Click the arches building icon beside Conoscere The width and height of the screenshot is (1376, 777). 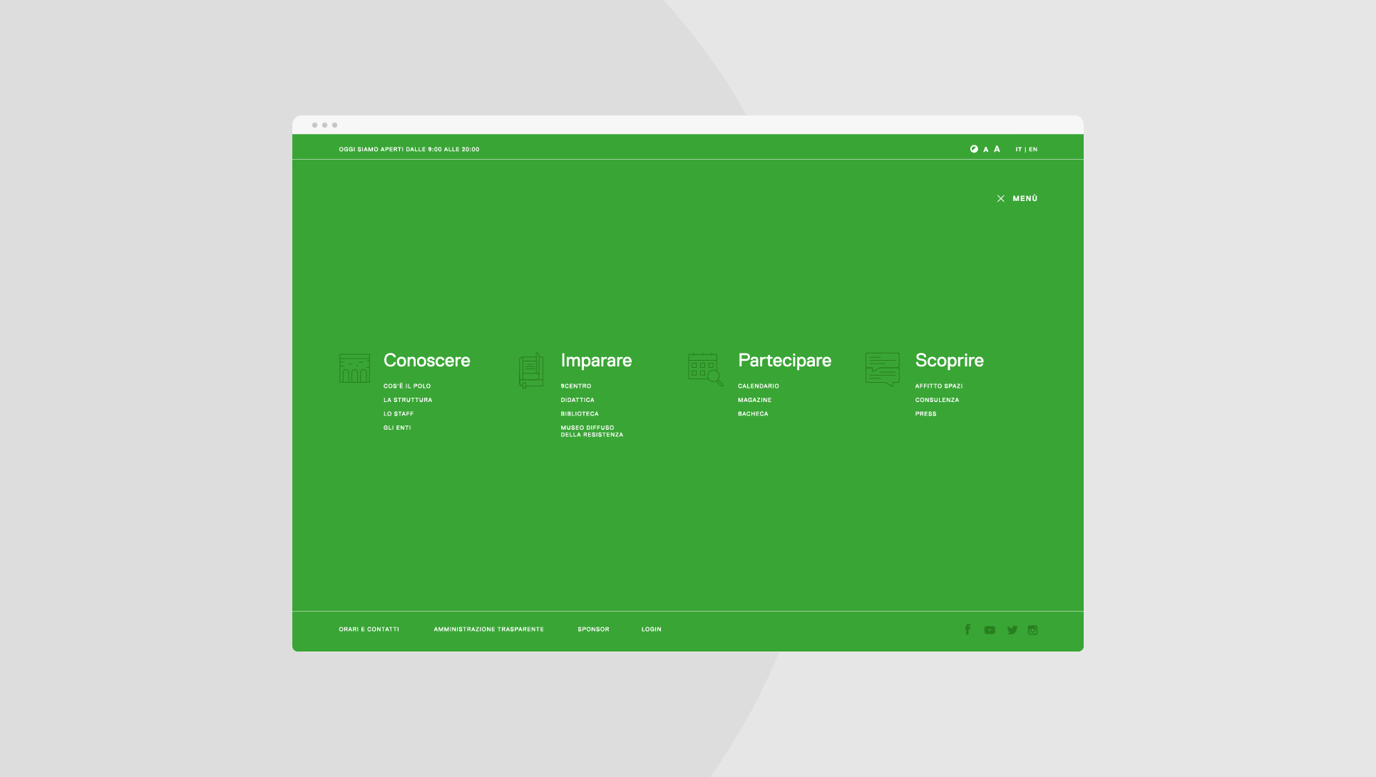[x=354, y=369]
